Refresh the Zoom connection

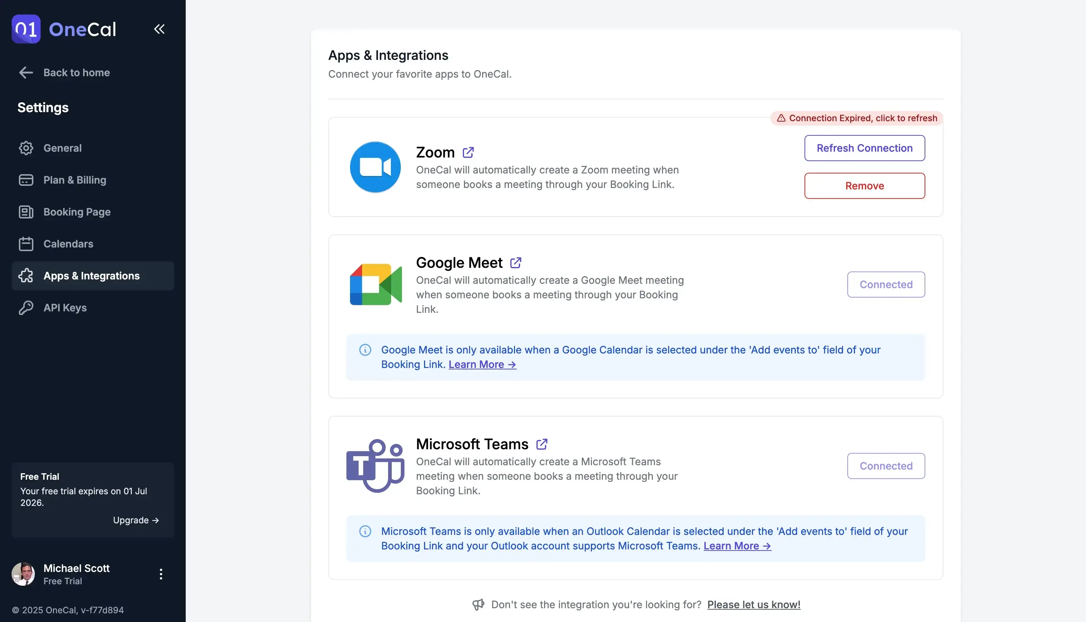click(864, 148)
